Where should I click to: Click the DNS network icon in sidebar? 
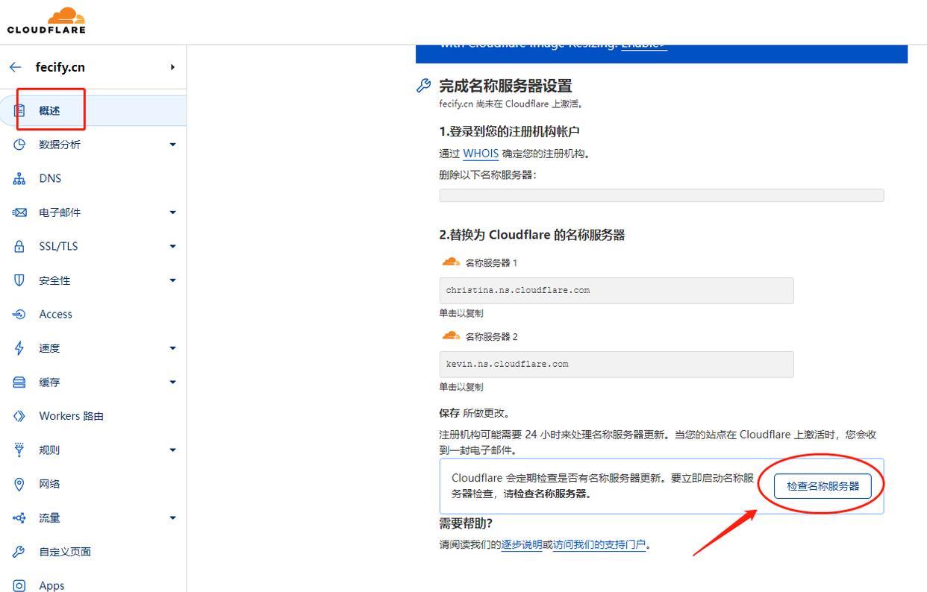pyautogui.click(x=19, y=179)
